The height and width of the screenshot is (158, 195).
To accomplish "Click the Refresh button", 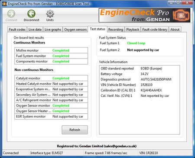I will pos(75,130).
